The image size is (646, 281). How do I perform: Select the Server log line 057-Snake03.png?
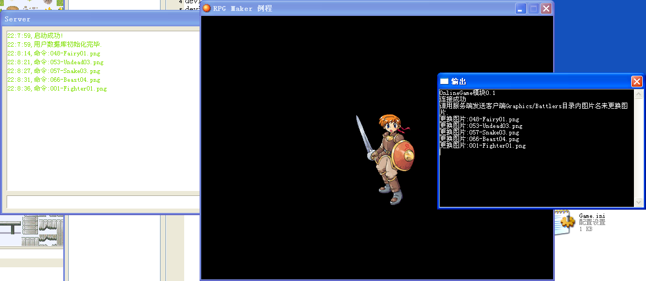[53, 71]
